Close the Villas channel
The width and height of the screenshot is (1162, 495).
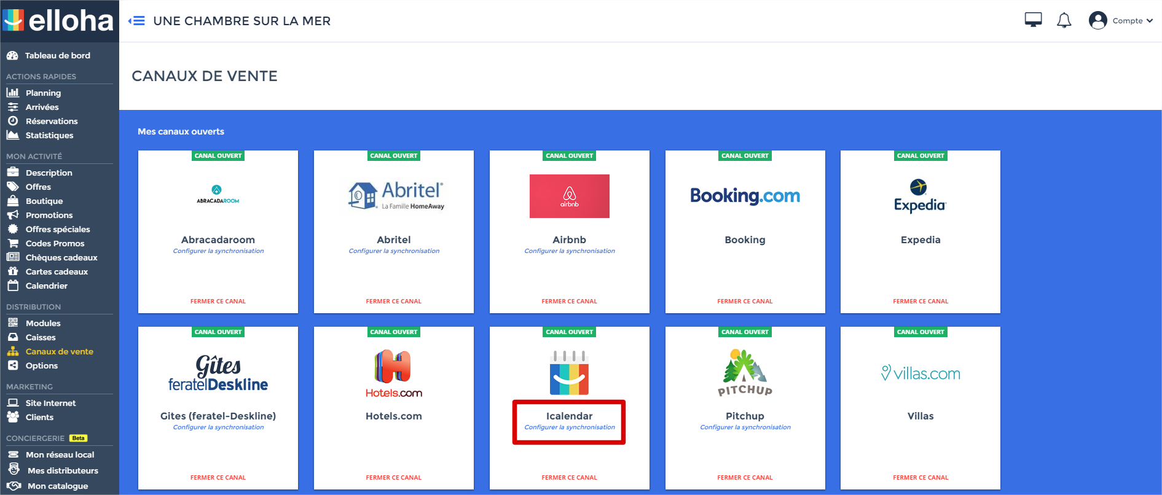[921, 478]
